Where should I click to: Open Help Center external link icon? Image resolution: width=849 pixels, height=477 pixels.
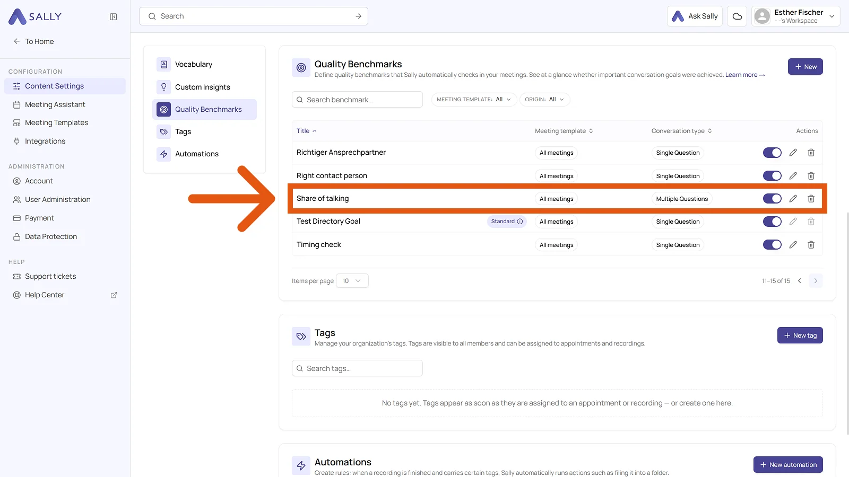(114, 295)
